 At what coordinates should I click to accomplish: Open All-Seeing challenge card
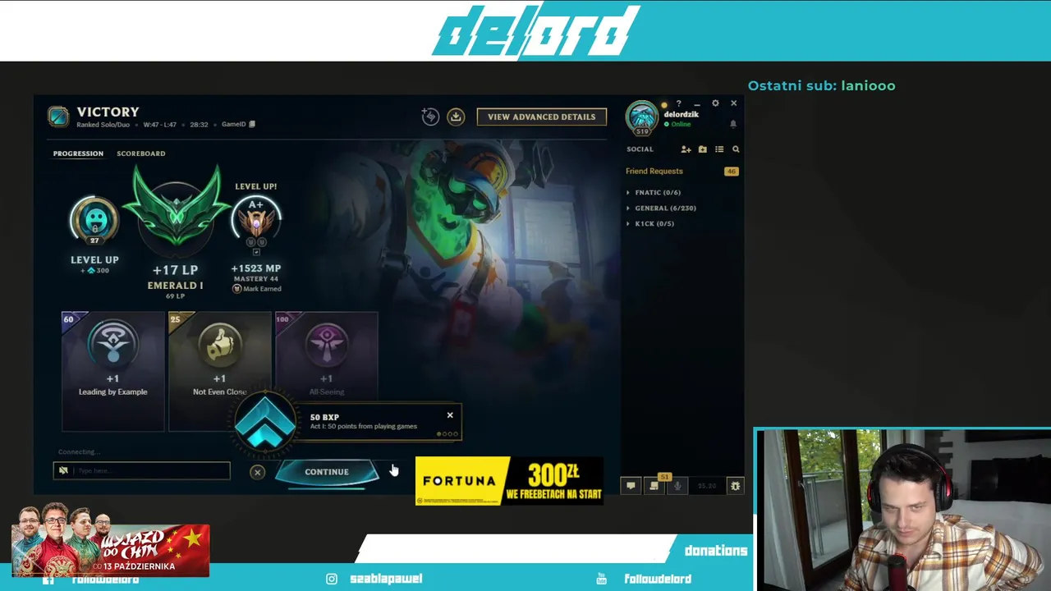(327, 357)
